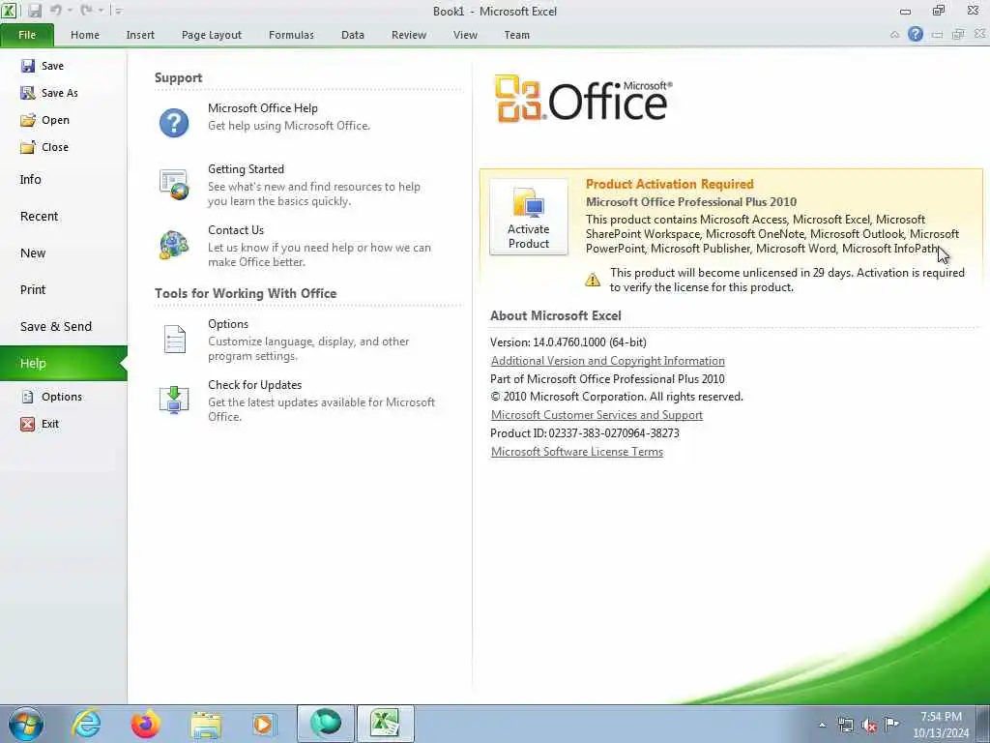Open Additional Version and Copyright Information link
Image resolution: width=990 pixels, height=743 pixels.
point(607,361)
